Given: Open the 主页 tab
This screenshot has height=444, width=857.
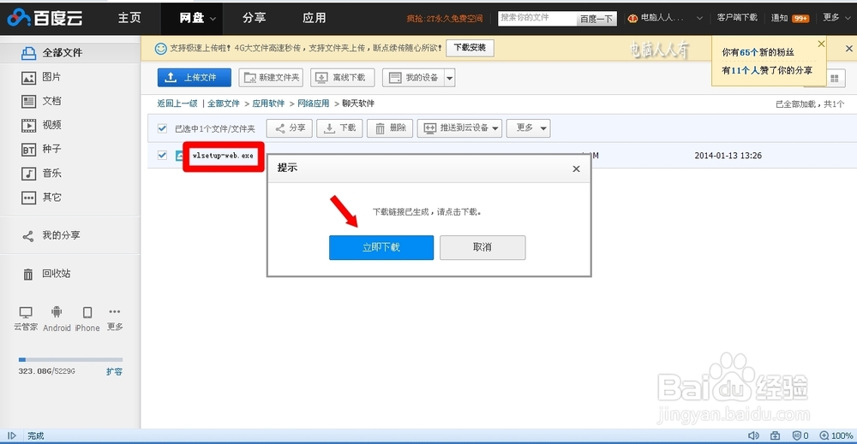Looking at the screenshot, I should point(129,18).
